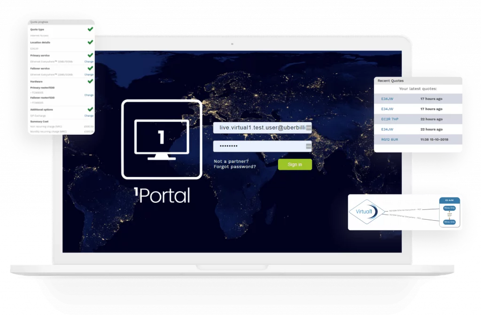Click the green Sign in button

click(x=295, y=164)
